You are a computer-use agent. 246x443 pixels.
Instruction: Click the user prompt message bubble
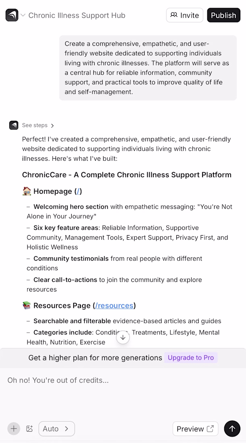point(148,68)
